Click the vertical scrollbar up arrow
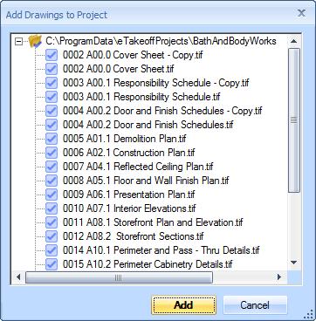 point(293,41)
